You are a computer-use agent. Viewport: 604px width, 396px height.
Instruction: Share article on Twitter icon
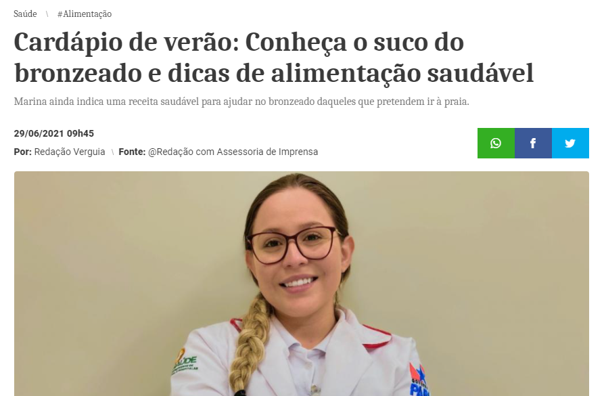570,143
